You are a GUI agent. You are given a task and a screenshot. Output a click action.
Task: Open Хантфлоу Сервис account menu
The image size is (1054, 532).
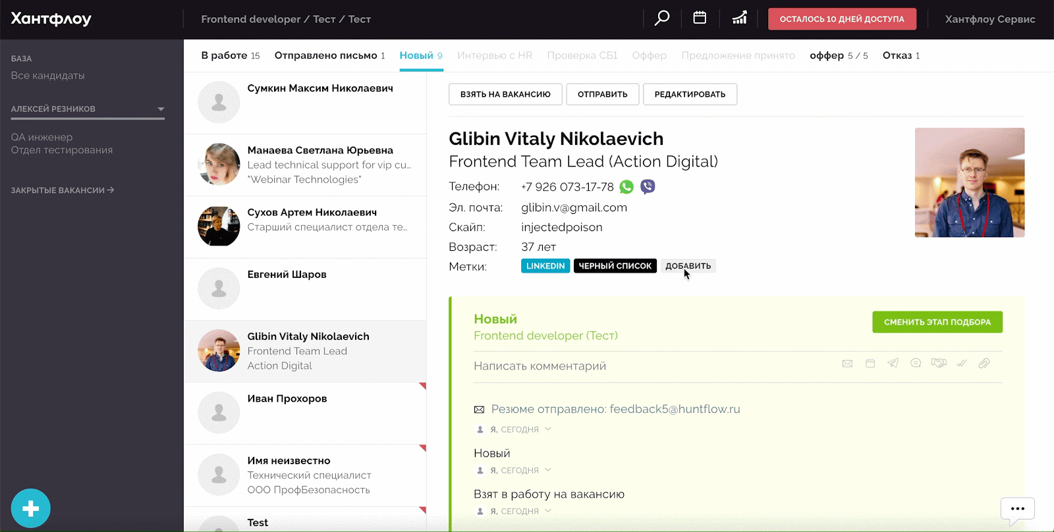pos(990,19)
